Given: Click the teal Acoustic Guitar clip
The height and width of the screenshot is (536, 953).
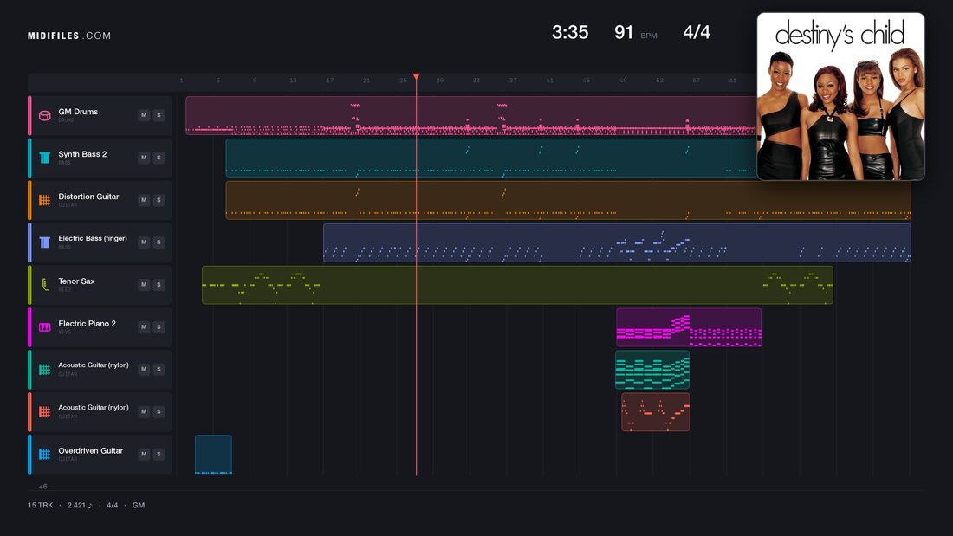Looking at the screenshot, I should (652, 370).
